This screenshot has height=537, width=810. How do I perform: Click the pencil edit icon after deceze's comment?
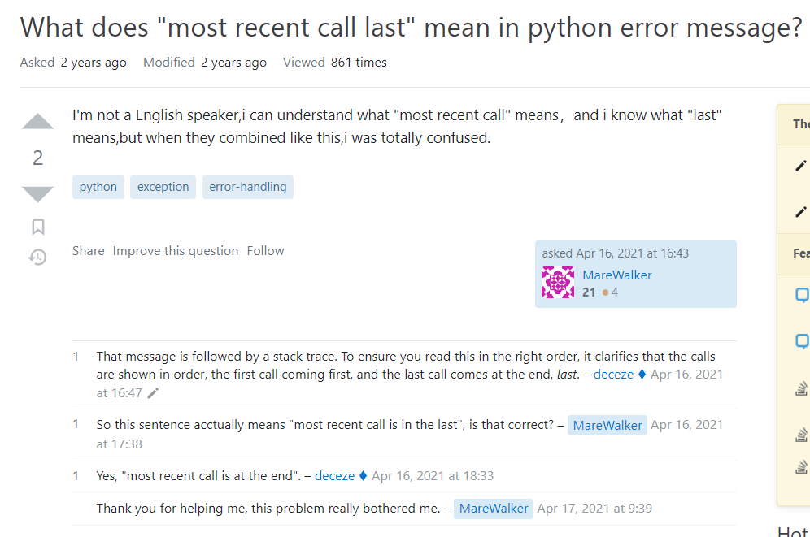pyautogui.click(x=153, y=393)
